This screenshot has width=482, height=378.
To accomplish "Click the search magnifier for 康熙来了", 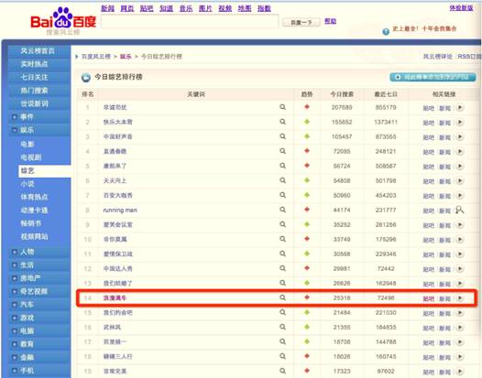I will click(282, 166).
